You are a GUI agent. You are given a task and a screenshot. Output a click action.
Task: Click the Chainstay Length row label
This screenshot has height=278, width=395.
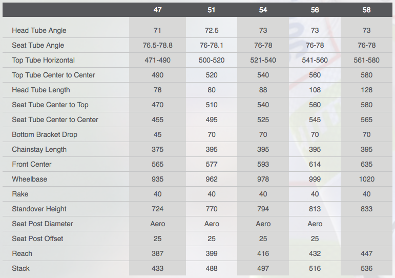pos(39,149)
